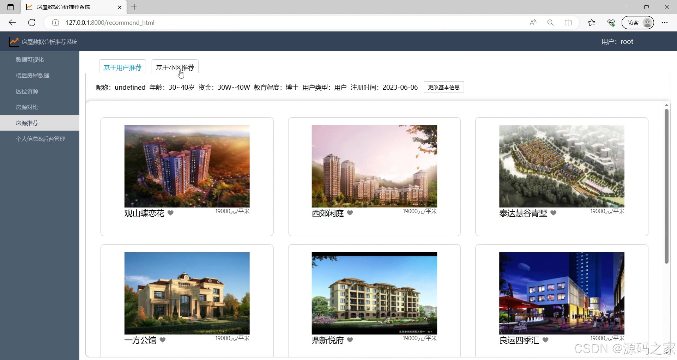Open browser settings and more menu
677x360 pixels.
(x=665, y=23)
